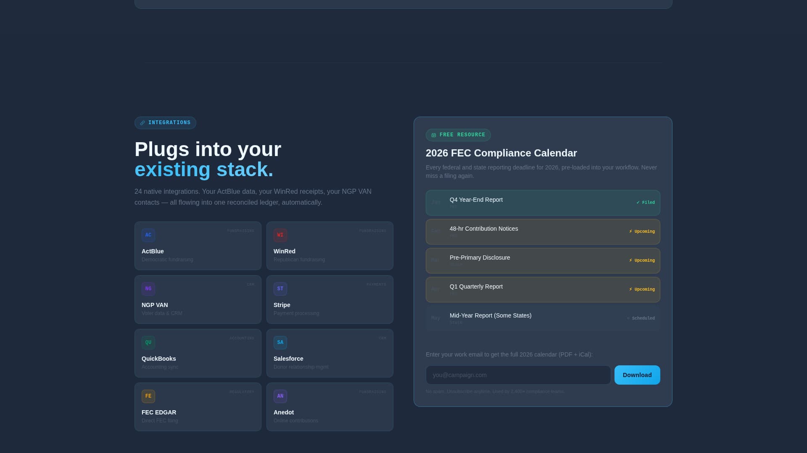This screenshot has width=807, height=453.
Task: Click the FUNDRAISING tag on WinRed card
Action: coord(373,231)
